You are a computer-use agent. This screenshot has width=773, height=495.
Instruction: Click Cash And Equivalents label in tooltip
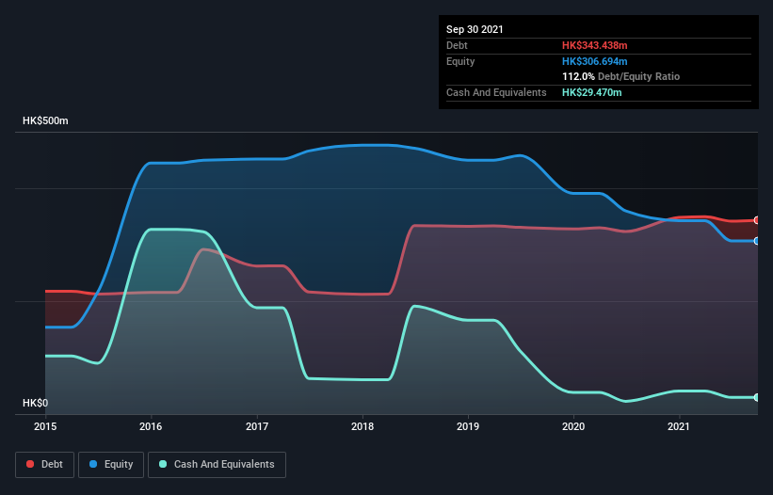pos(496,92)
